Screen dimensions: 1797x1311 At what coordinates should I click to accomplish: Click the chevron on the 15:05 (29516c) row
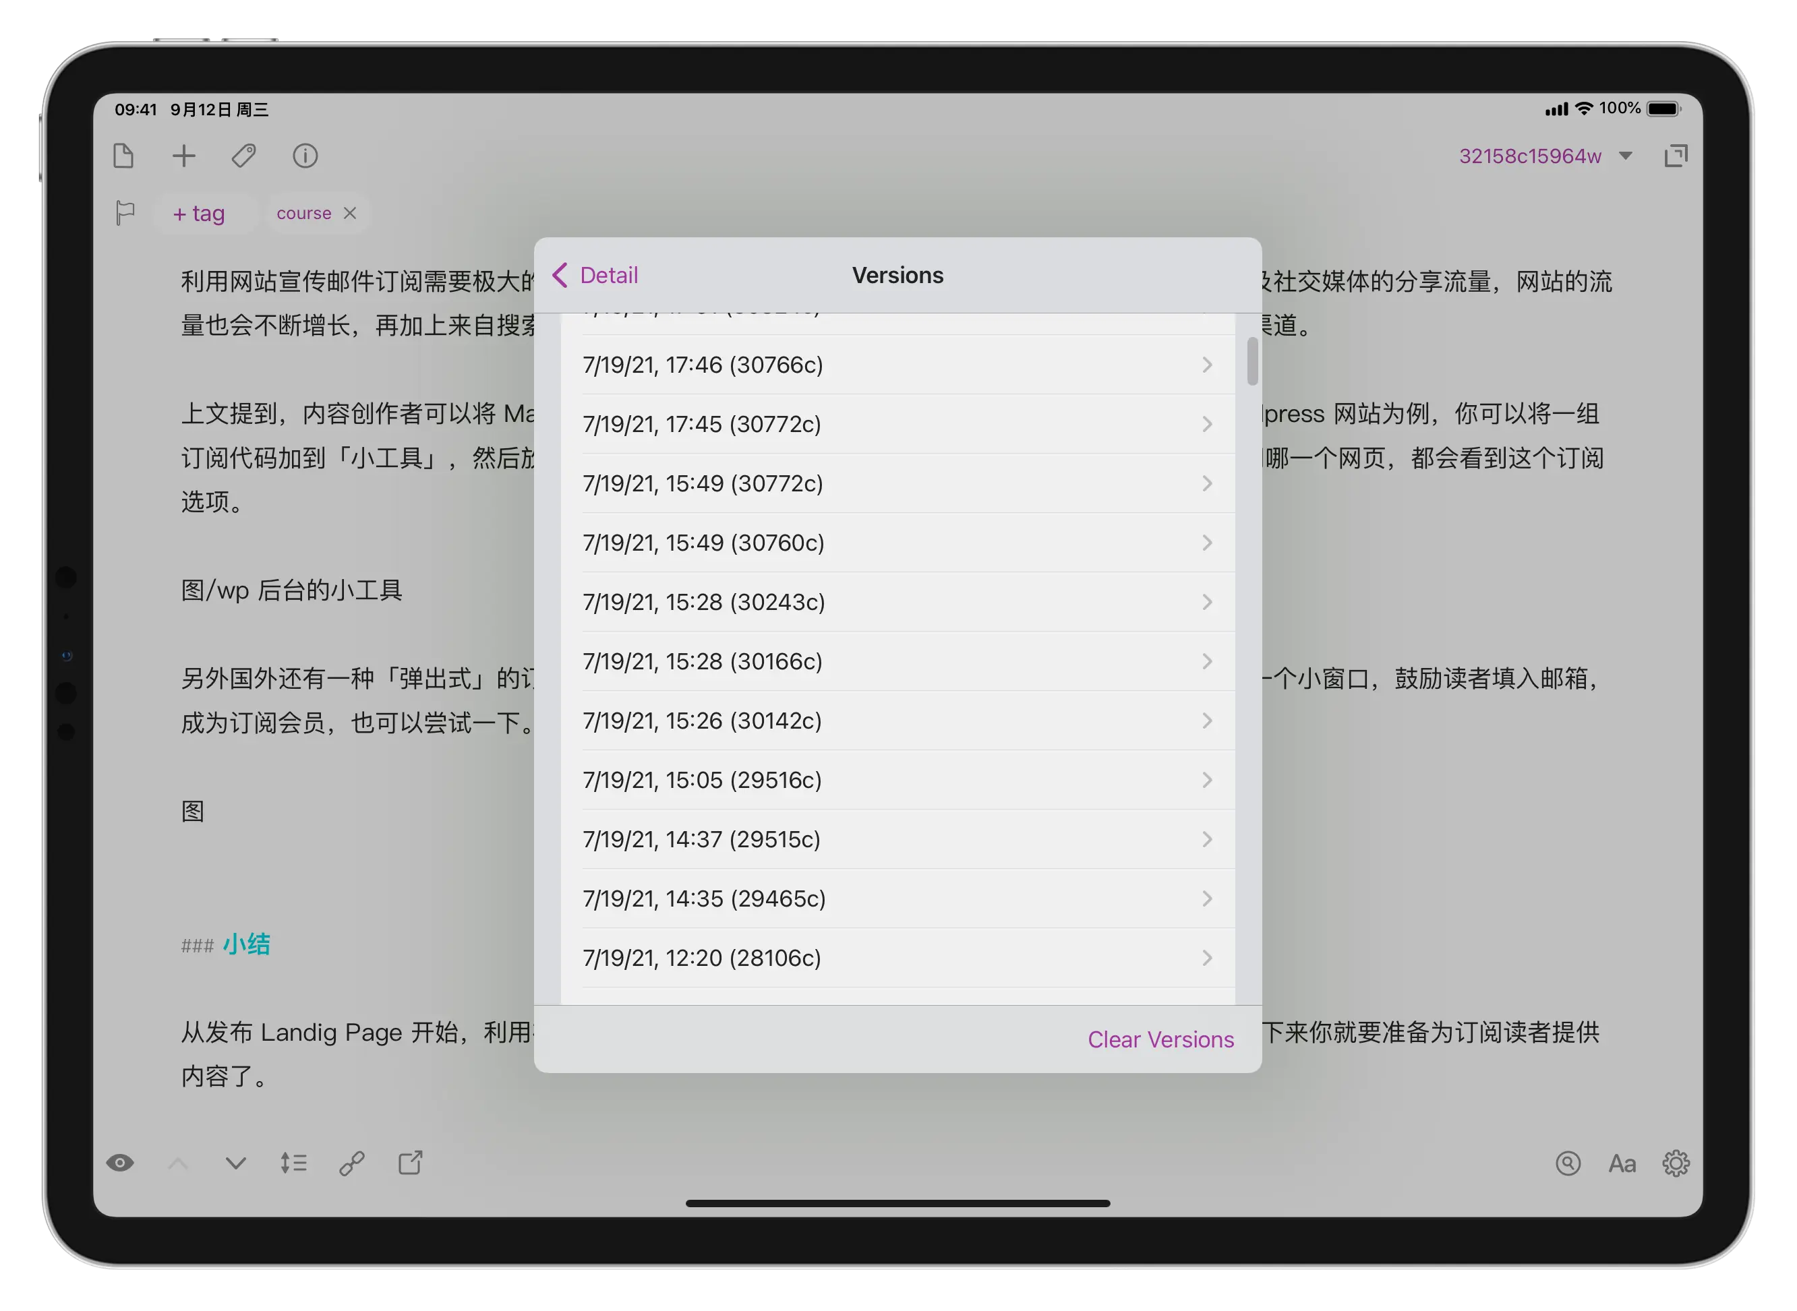(x=1207, y=780)
